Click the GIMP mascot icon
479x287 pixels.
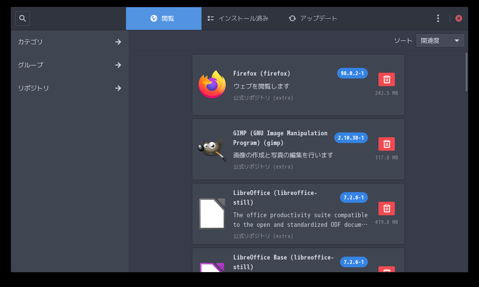(x=212, y=149)
